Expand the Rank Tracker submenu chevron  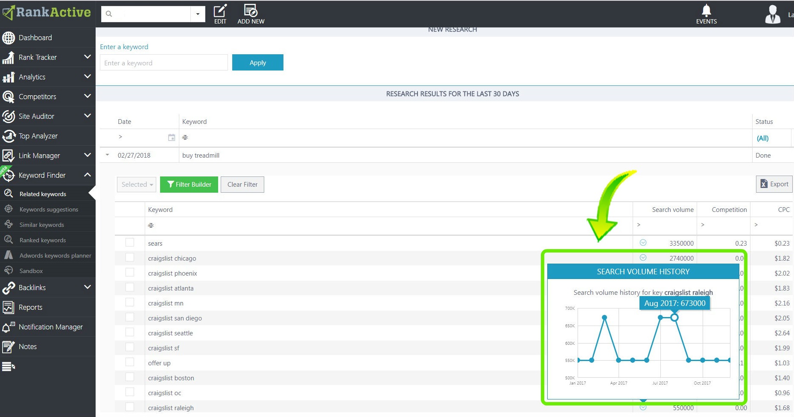88,57
